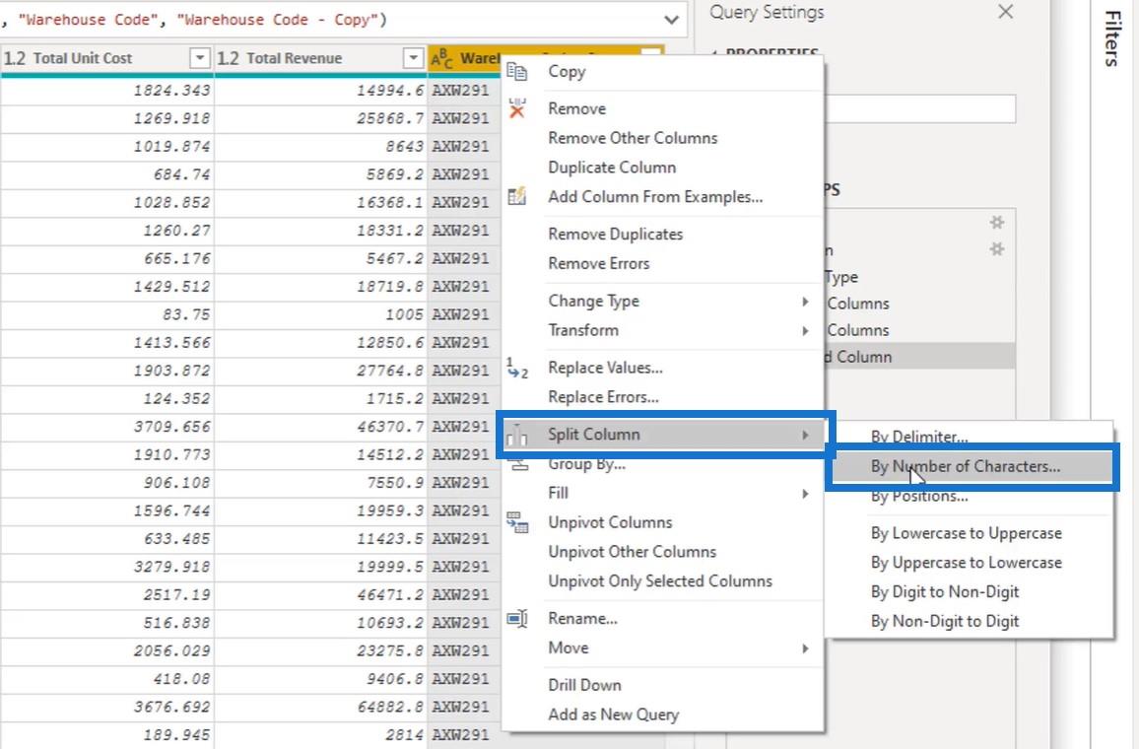Select Add Column From Examples

coord(655,197)
